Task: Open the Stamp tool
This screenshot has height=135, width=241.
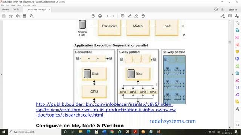Action: click(143, 16)
